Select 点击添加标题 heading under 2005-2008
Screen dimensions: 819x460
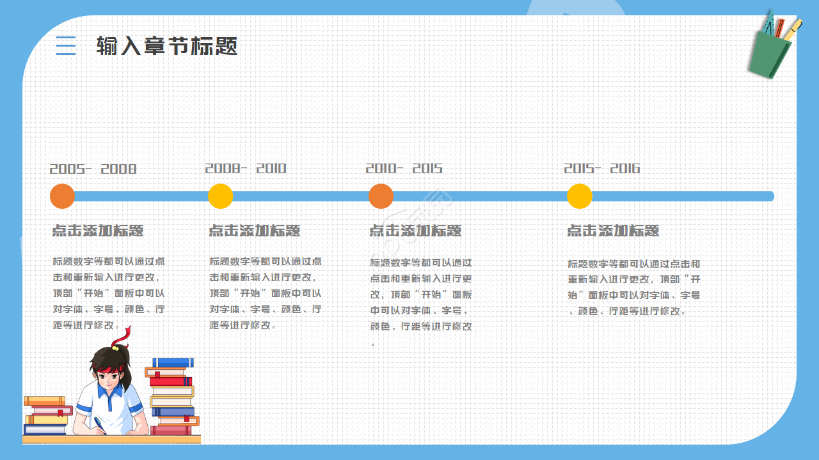coord(98,231)
